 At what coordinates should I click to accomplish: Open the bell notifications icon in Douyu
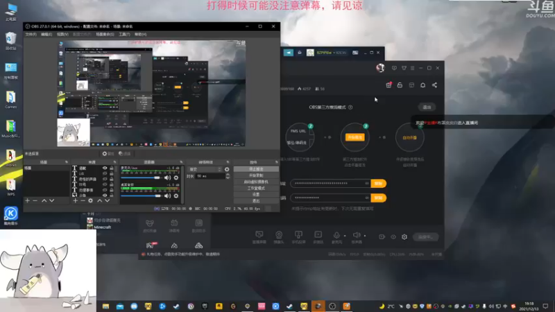click(x=422, y=85)
